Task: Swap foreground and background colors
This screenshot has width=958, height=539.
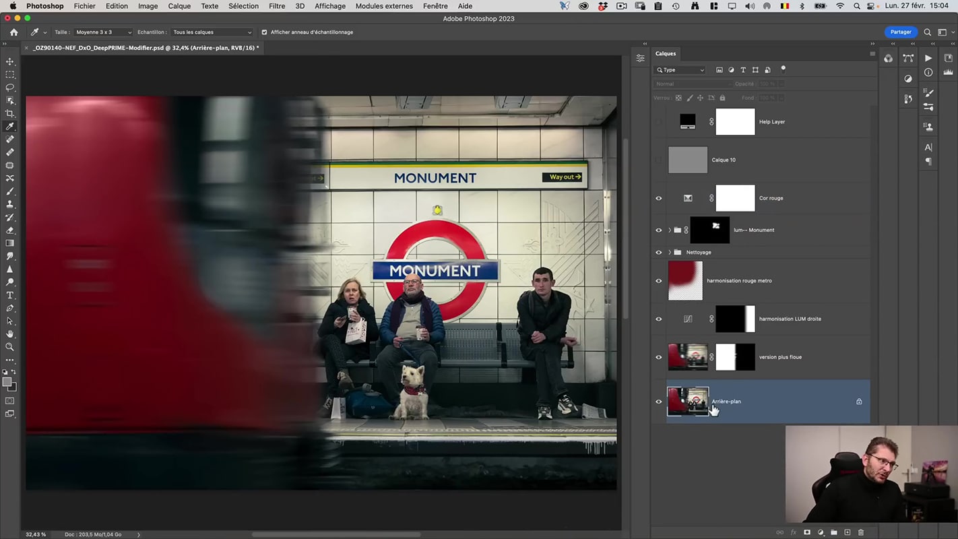Action: pos(14,373)
